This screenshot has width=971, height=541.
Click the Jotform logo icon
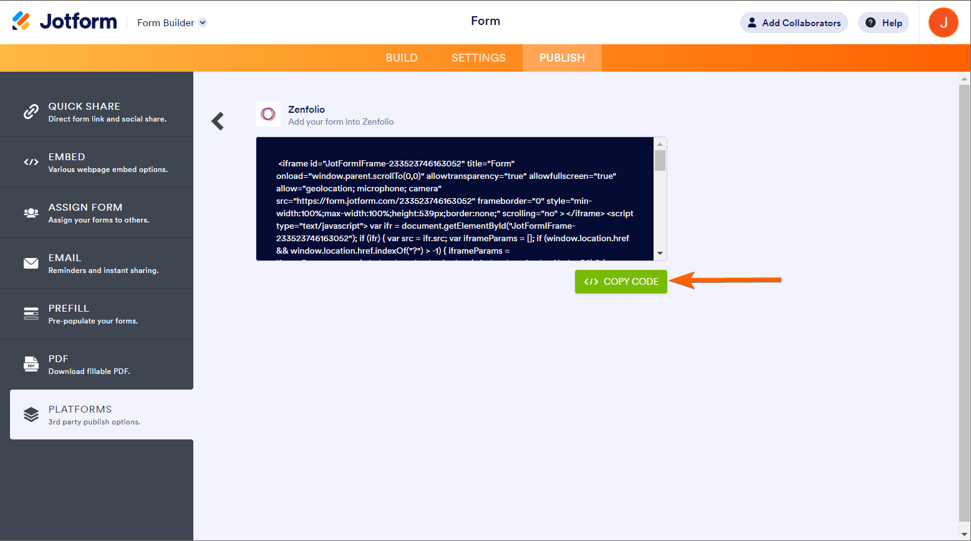coord(21,21)
